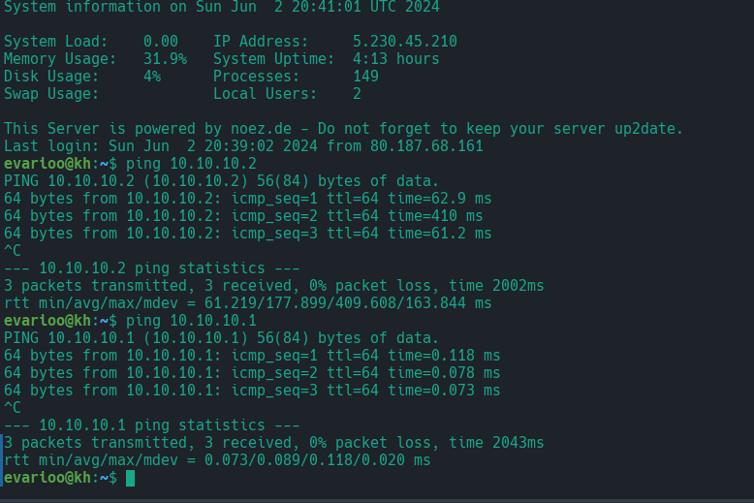The image size is (754, 503).
Task: Click the '10.10.10.1 ping statistics' header line
Action: pyautogui.click(x=152, y=425)
